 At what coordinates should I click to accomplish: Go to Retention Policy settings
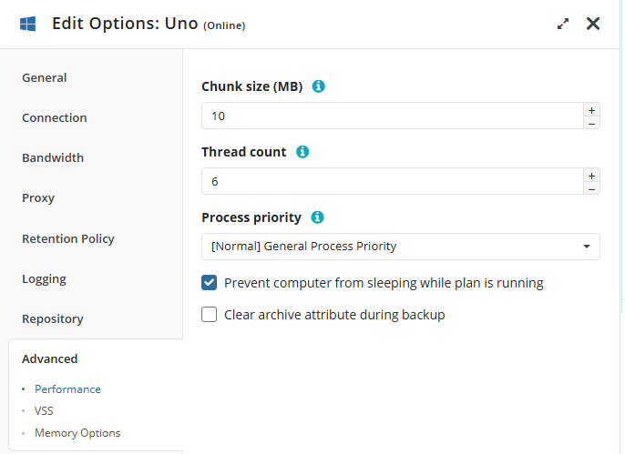point(68,239)
